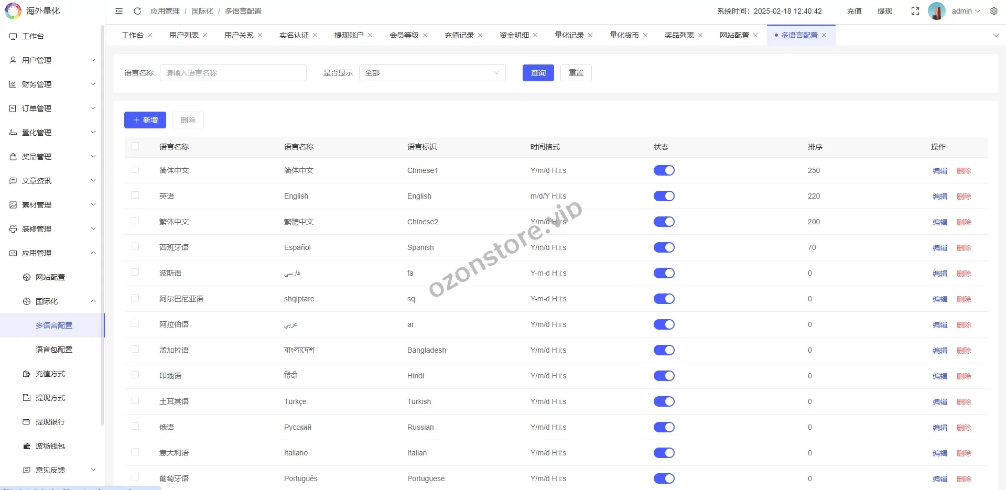Expand the 用户管理 sidebar menu
The width and height of the screenshot is (1006, 490).
point(52,60)
